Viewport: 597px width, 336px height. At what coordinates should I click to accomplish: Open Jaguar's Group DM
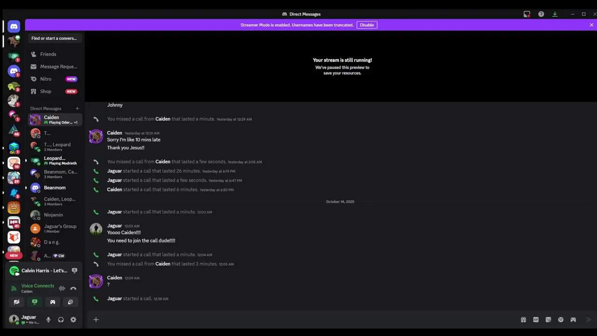tap(55, 229)
